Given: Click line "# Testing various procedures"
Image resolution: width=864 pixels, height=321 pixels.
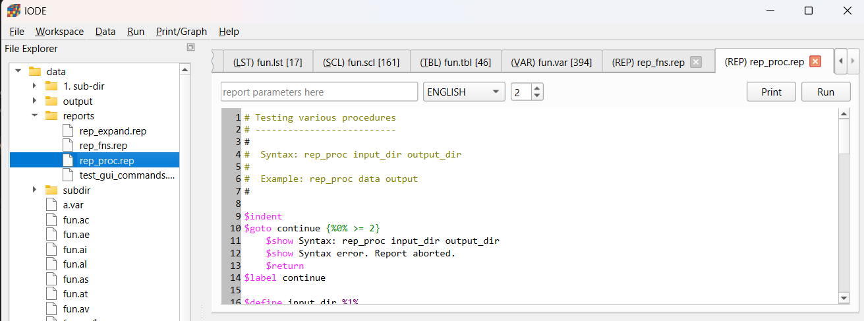Looking at the screenshot, I should [320, 117].
